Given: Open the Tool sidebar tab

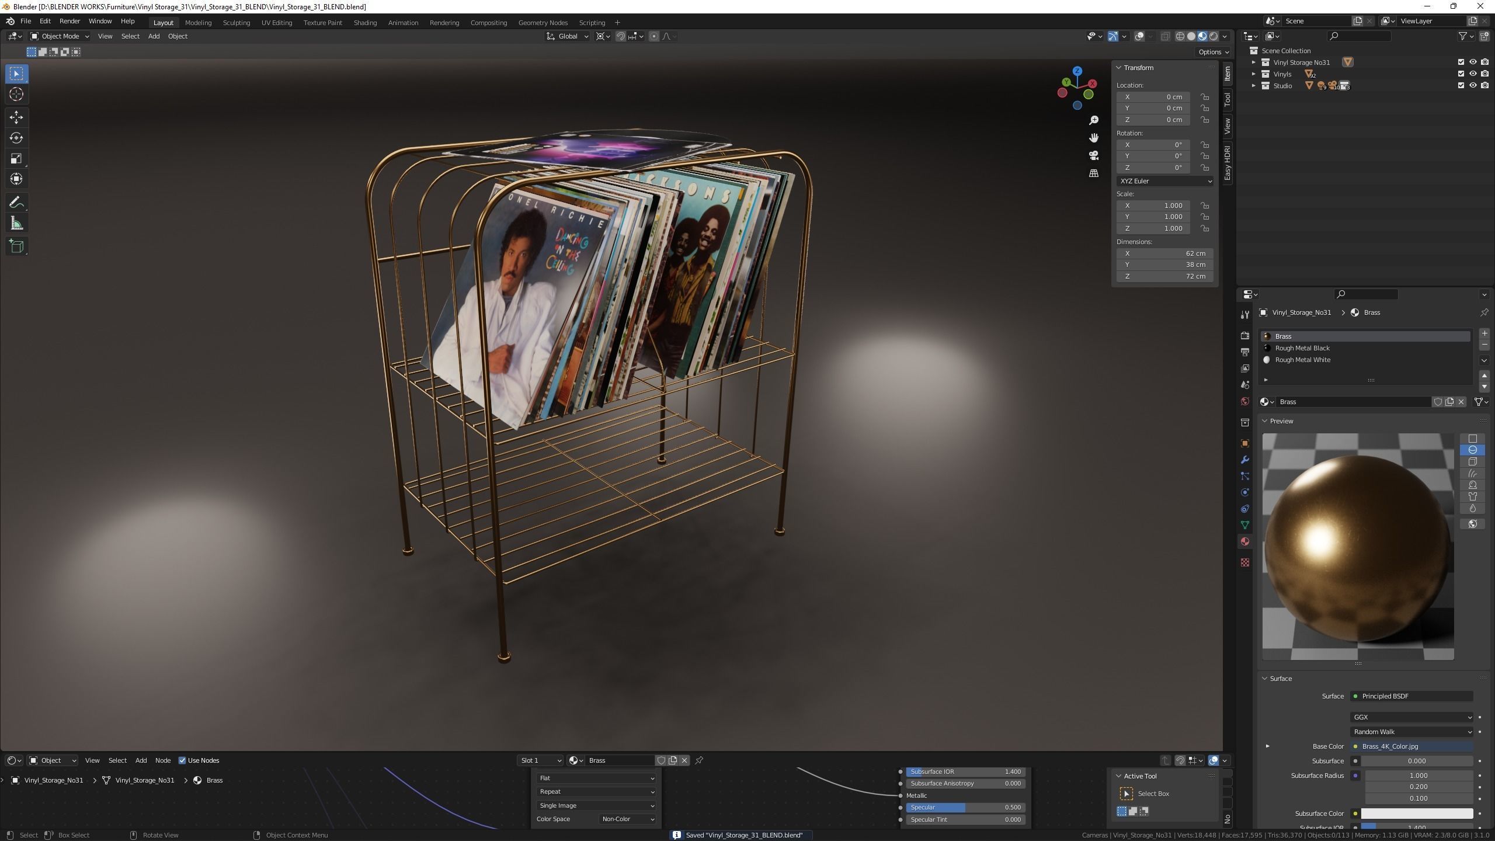Looking at the screenshot, I should [1227, 99].
